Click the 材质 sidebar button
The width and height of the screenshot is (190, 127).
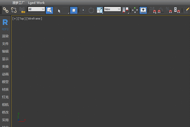pos(5,89)
